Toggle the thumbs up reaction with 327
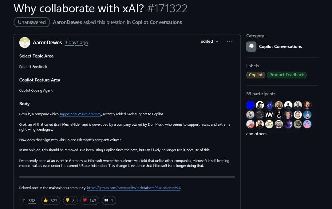The height and width of the screenshot is (209, 332). [x=51, y=200]
